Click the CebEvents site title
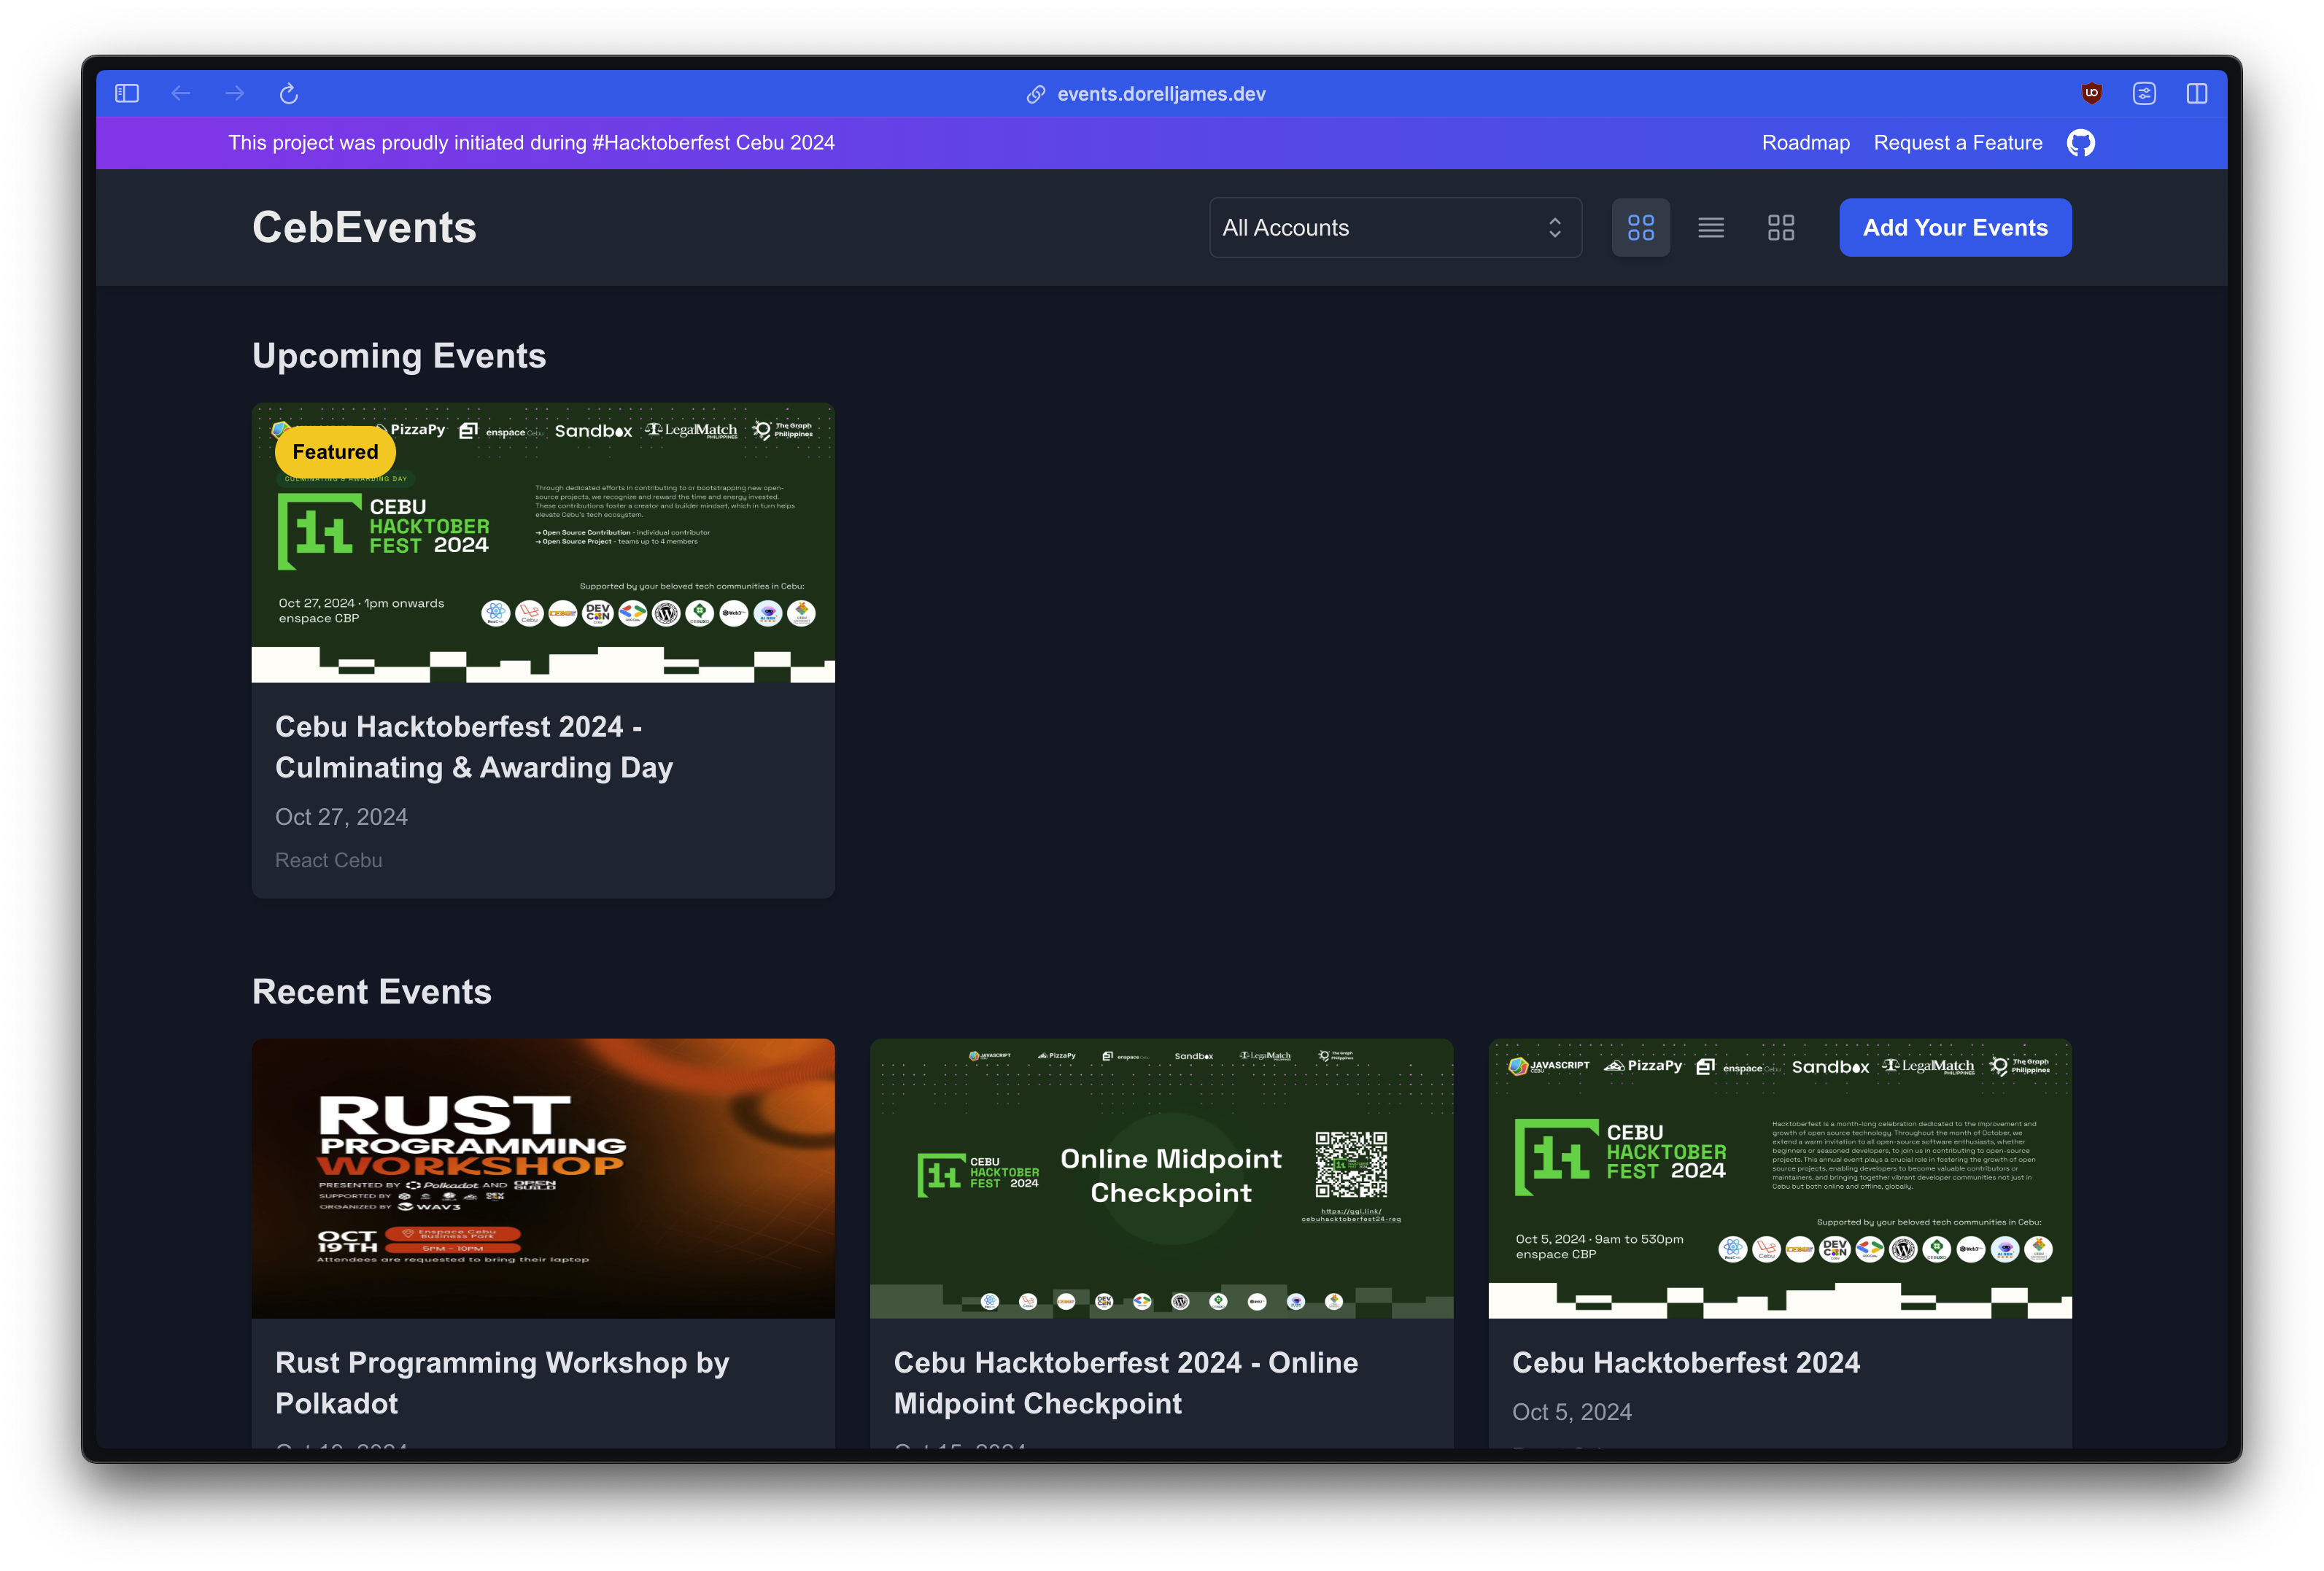2324x1571 pixels. click(364, 228)
